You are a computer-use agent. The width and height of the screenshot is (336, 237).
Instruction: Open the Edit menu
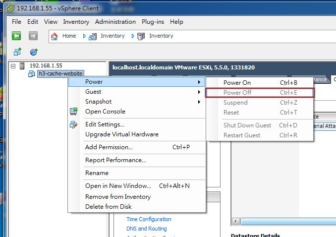click(x=33, y=22)
